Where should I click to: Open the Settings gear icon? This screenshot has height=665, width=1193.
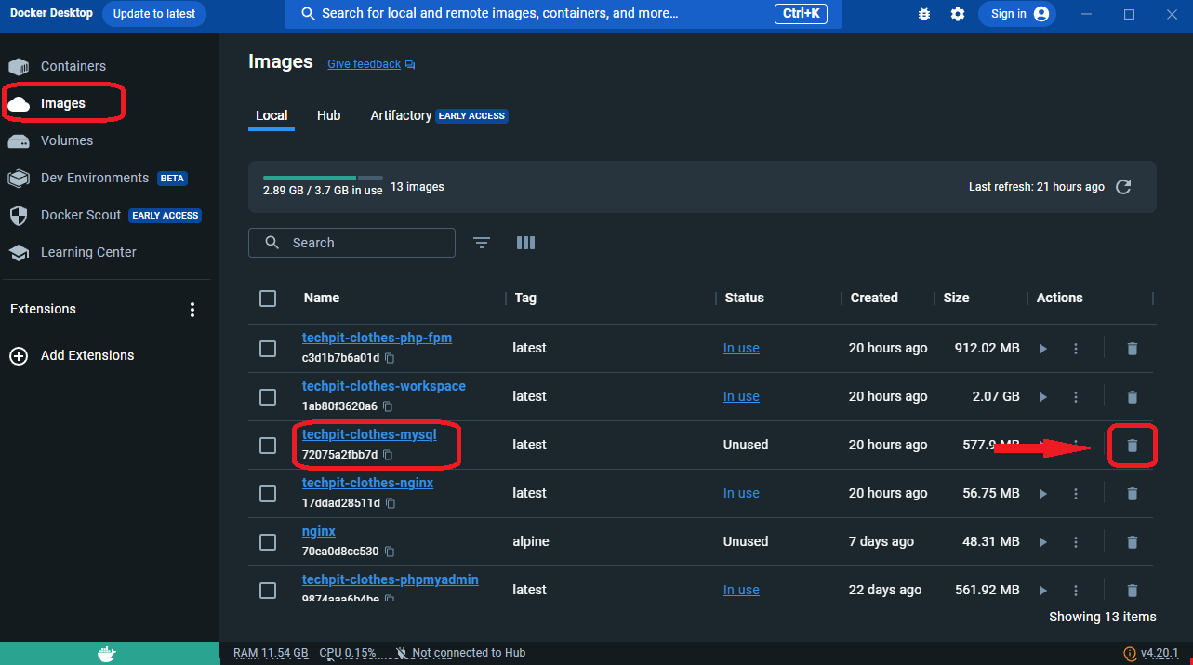(x=958, y=14)
